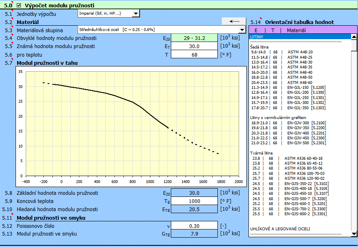The height and width of the screenshot is (247, 358).
Task: Click the Šedá litina group heading
Action: pyautogui.click(x=259, y=47)
